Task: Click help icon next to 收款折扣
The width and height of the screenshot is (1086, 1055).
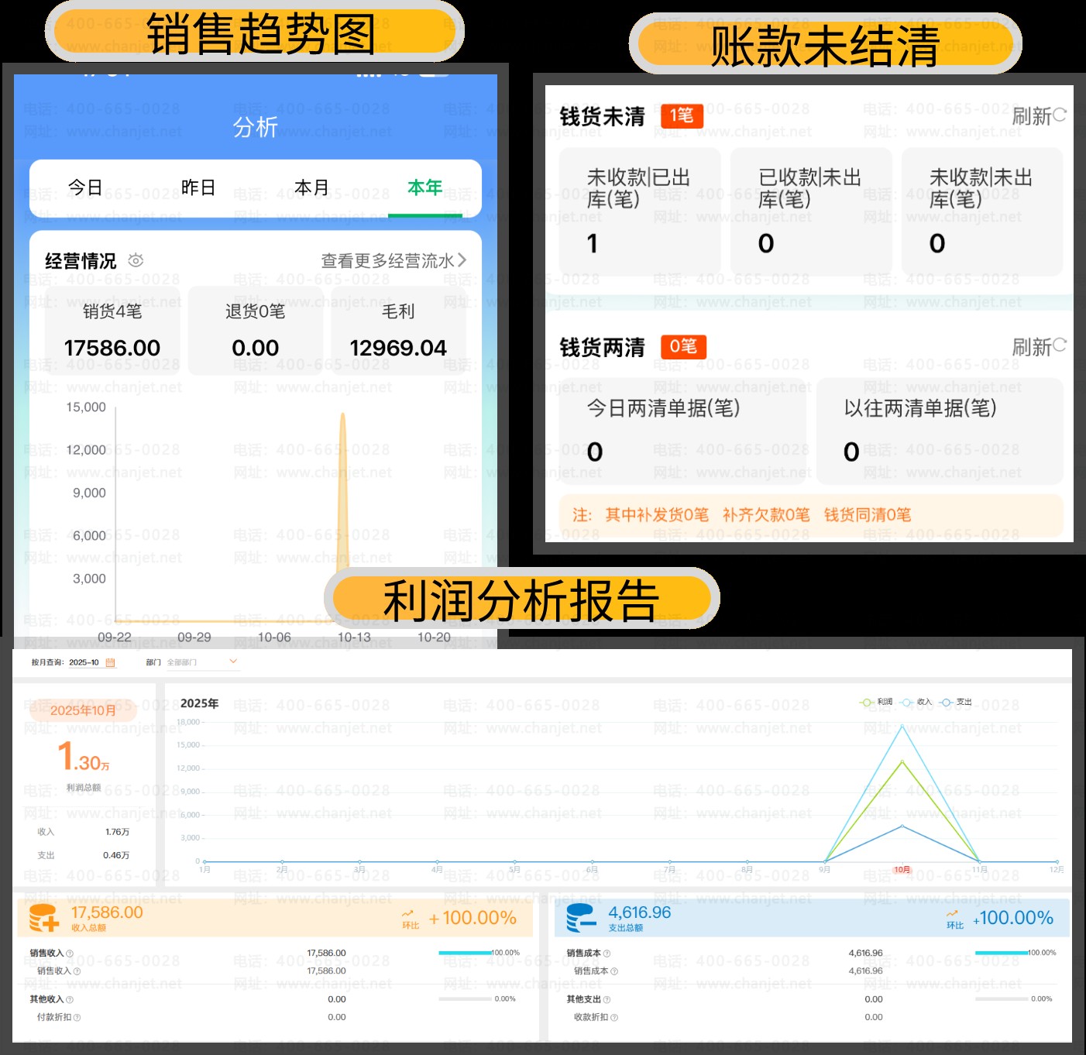Action: click(613, 1018)
